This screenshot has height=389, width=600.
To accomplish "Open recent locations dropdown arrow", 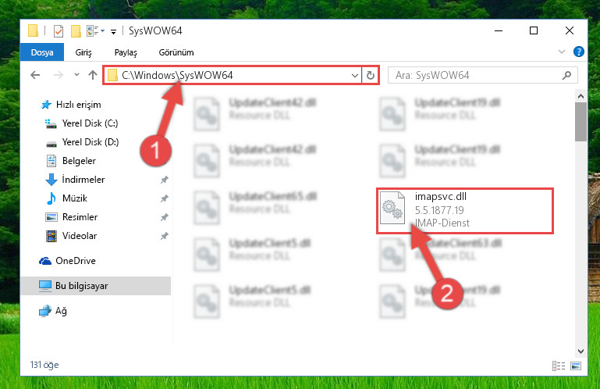I will click(x=76, y=75).
